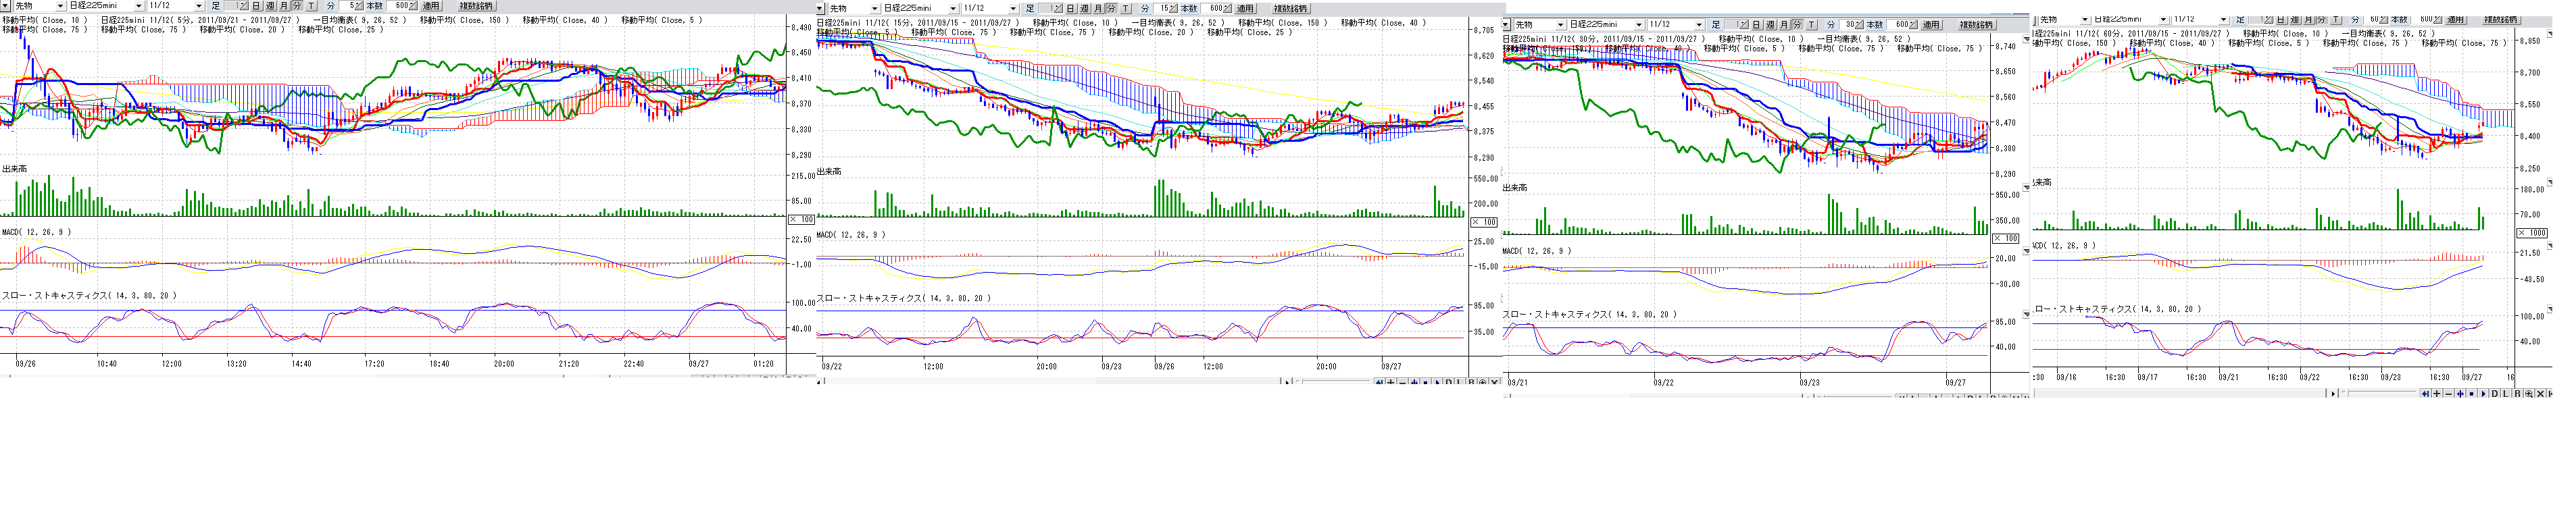Screen dimensions: 2576x505
Task: Expand the 日経225mini symbol dropdown in the 30-minute chart
Action: pyautogui.click(x=1638, y=24)
